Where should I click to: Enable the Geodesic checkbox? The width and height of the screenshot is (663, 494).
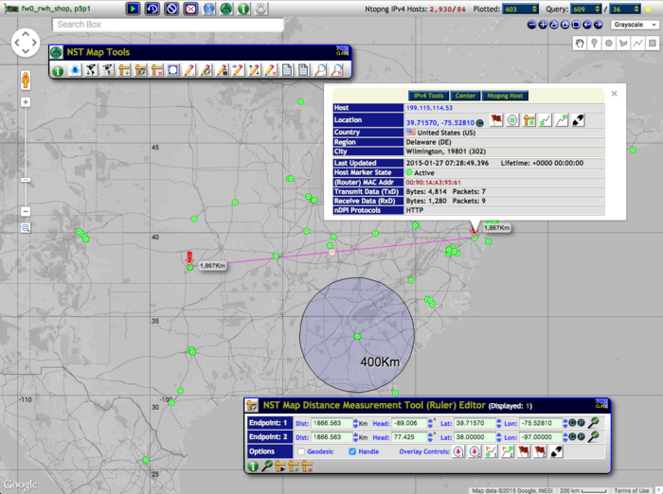tap(300, 451)
